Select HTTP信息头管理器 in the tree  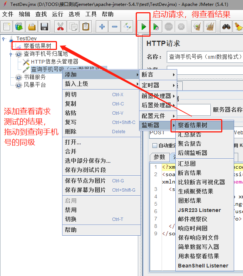tap(54, 62)
